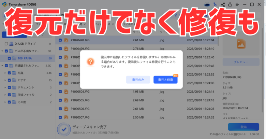
Task: Click the image icon of P1090506.JPG
Action: [66, 109]
